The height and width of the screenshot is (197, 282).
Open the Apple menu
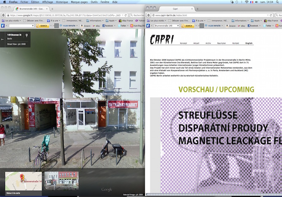point(5,2)
